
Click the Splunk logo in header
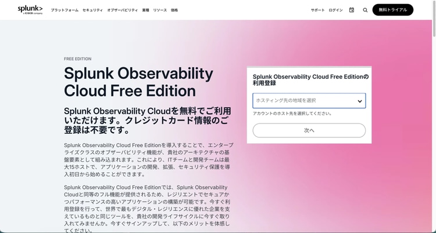pyautogui.click(x=30, y=10)
